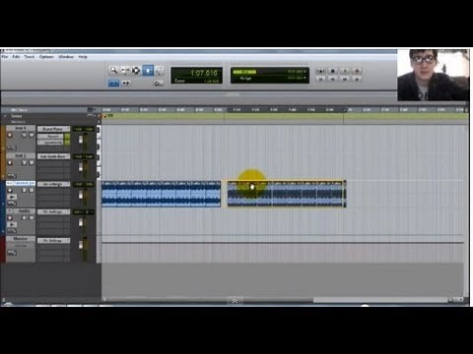Open the Options menu
Viewport: 473px width, 354px height.
(46, 57)
